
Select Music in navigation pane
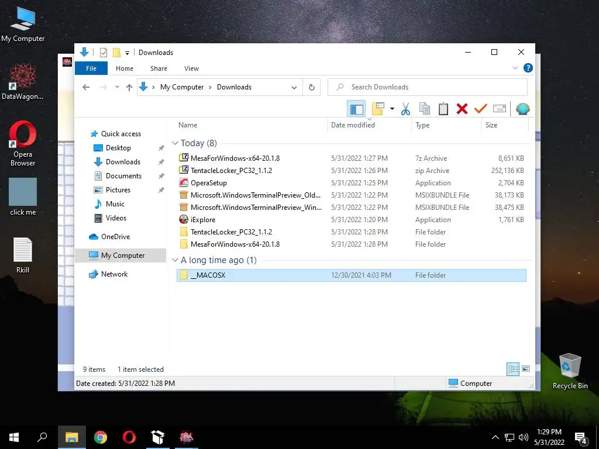[x=115, y=204]
